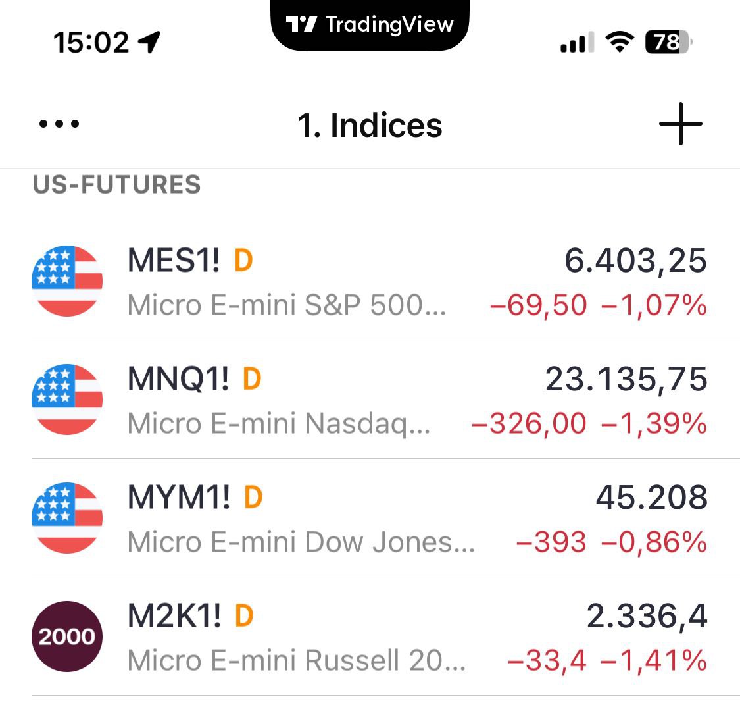Open the three-dots more options menu

click(x=59, y=124)
